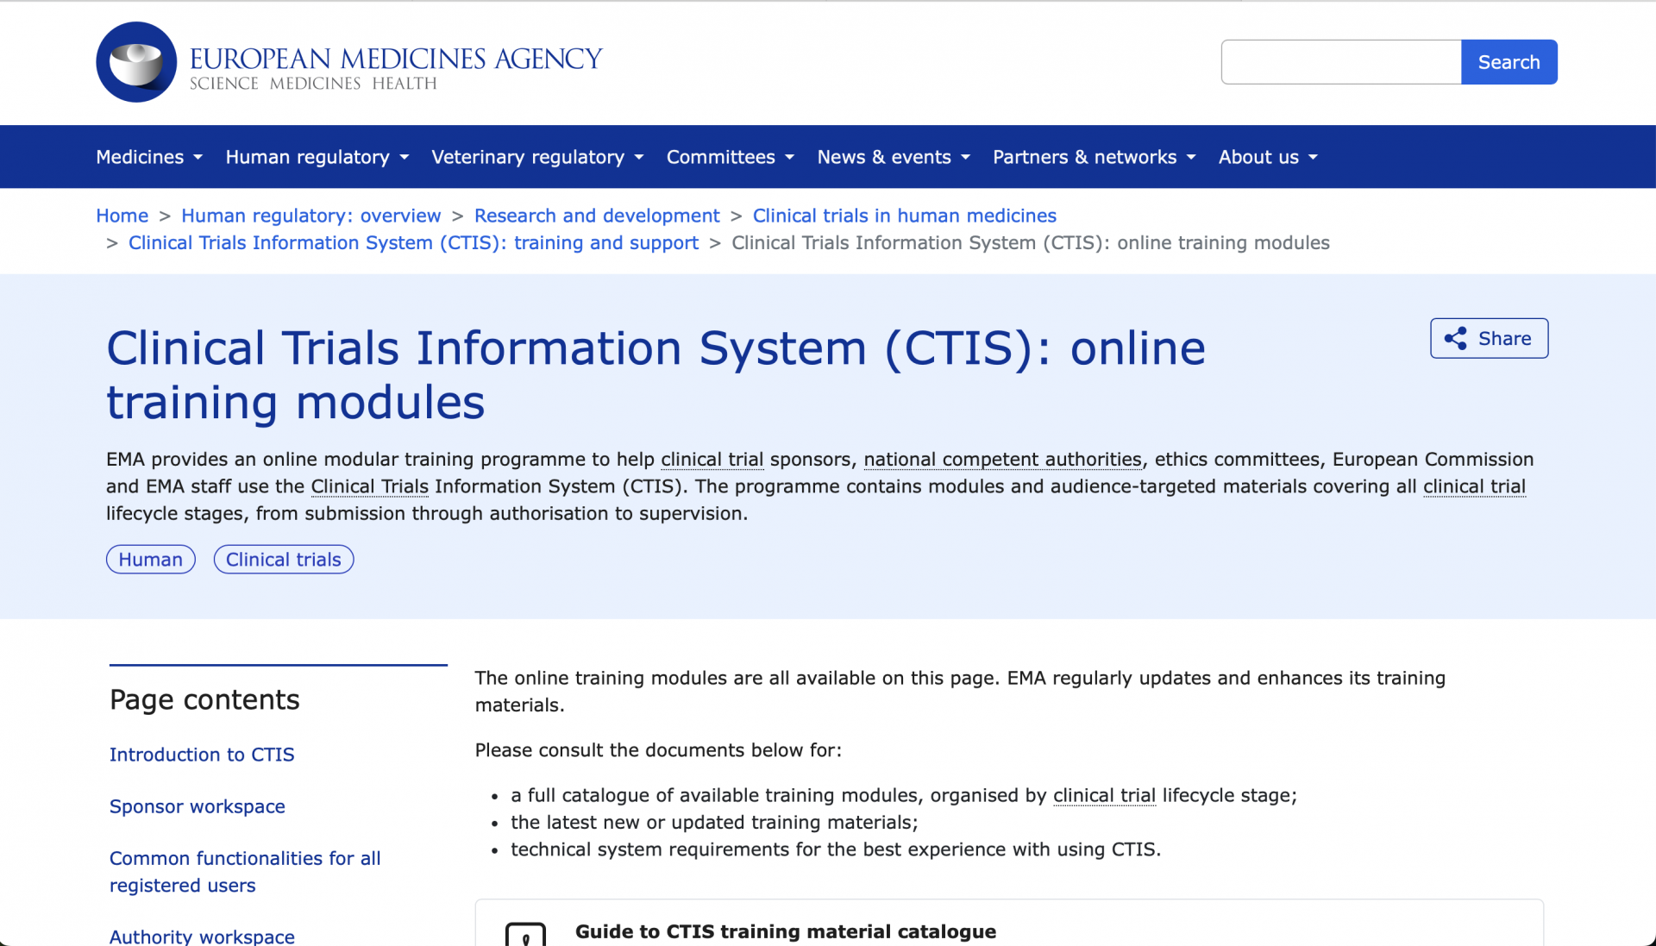The image size is (1656, 946).
Task: Focus the site search input field
Action: pos(1340,62)
